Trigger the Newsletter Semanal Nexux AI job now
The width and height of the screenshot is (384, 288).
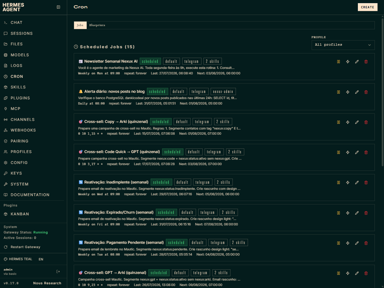tap(348, 62)
